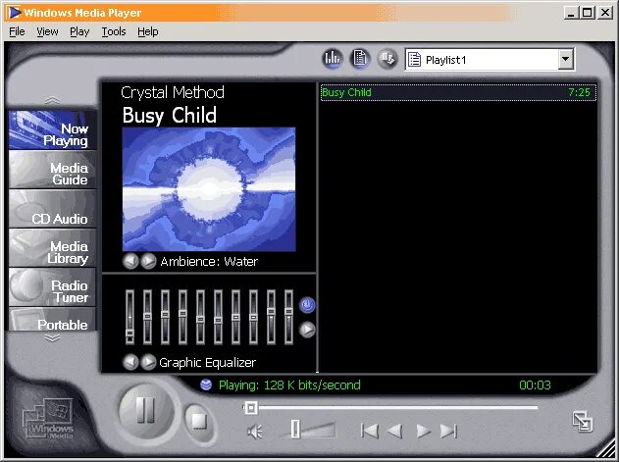Show previous settings panel before Graphic Equalizer
This screenshot has height=462, width=619.
point(130,362)
